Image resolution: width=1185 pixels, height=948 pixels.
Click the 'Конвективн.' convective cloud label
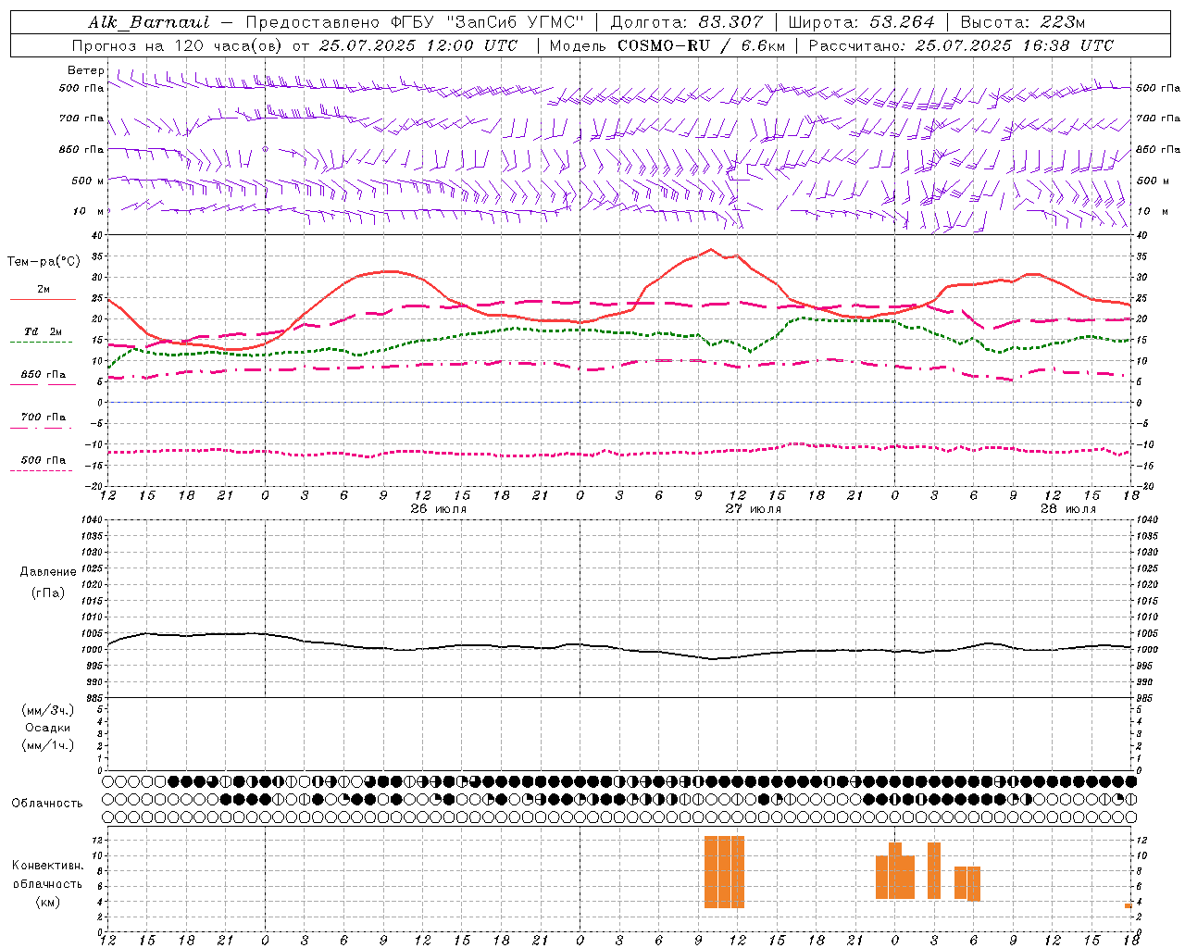(48, 866)
